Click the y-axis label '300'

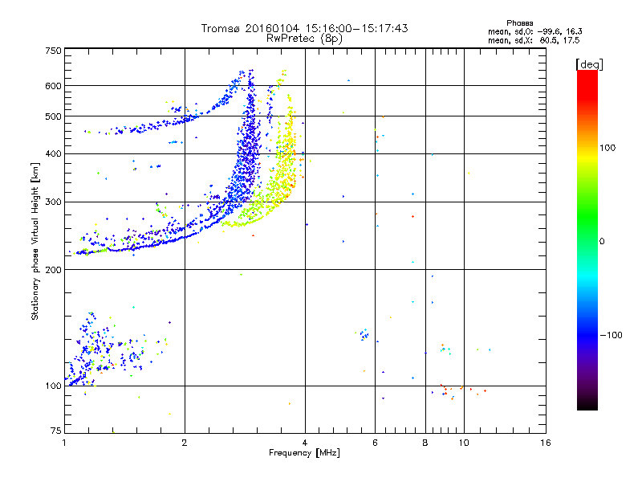53,202
